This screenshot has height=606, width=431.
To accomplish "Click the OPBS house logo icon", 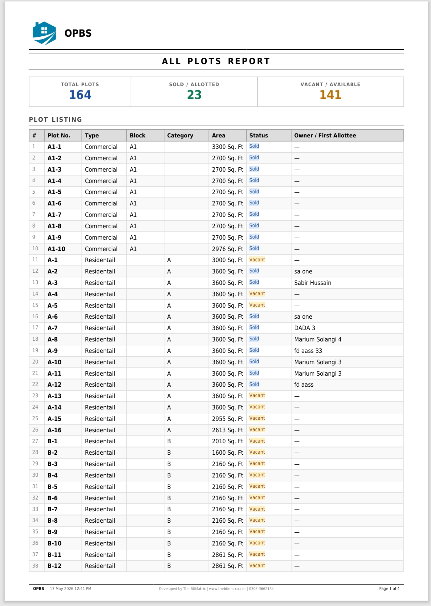I will click(44, 33).
